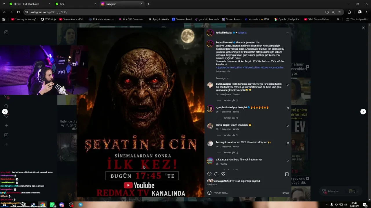Viewport: 371px width, 208px height.
Task: Open Steam from the taskbar
Action: pyautogui.click(x=33, y=205)
